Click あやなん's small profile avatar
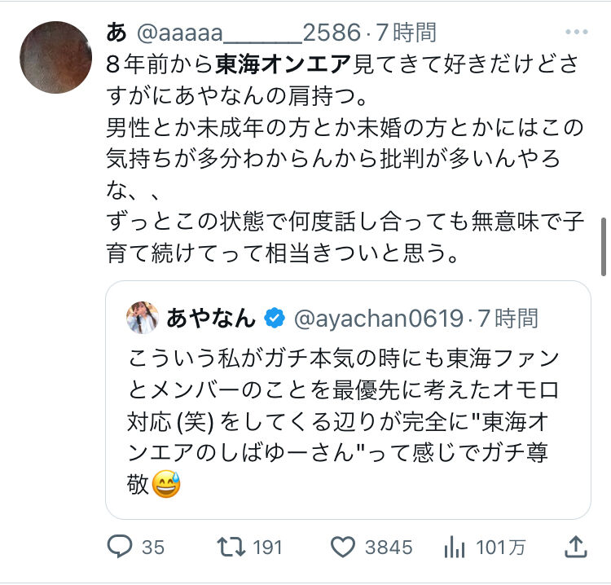611x585 pixels. pyautogui.click(x=143, y=318)
